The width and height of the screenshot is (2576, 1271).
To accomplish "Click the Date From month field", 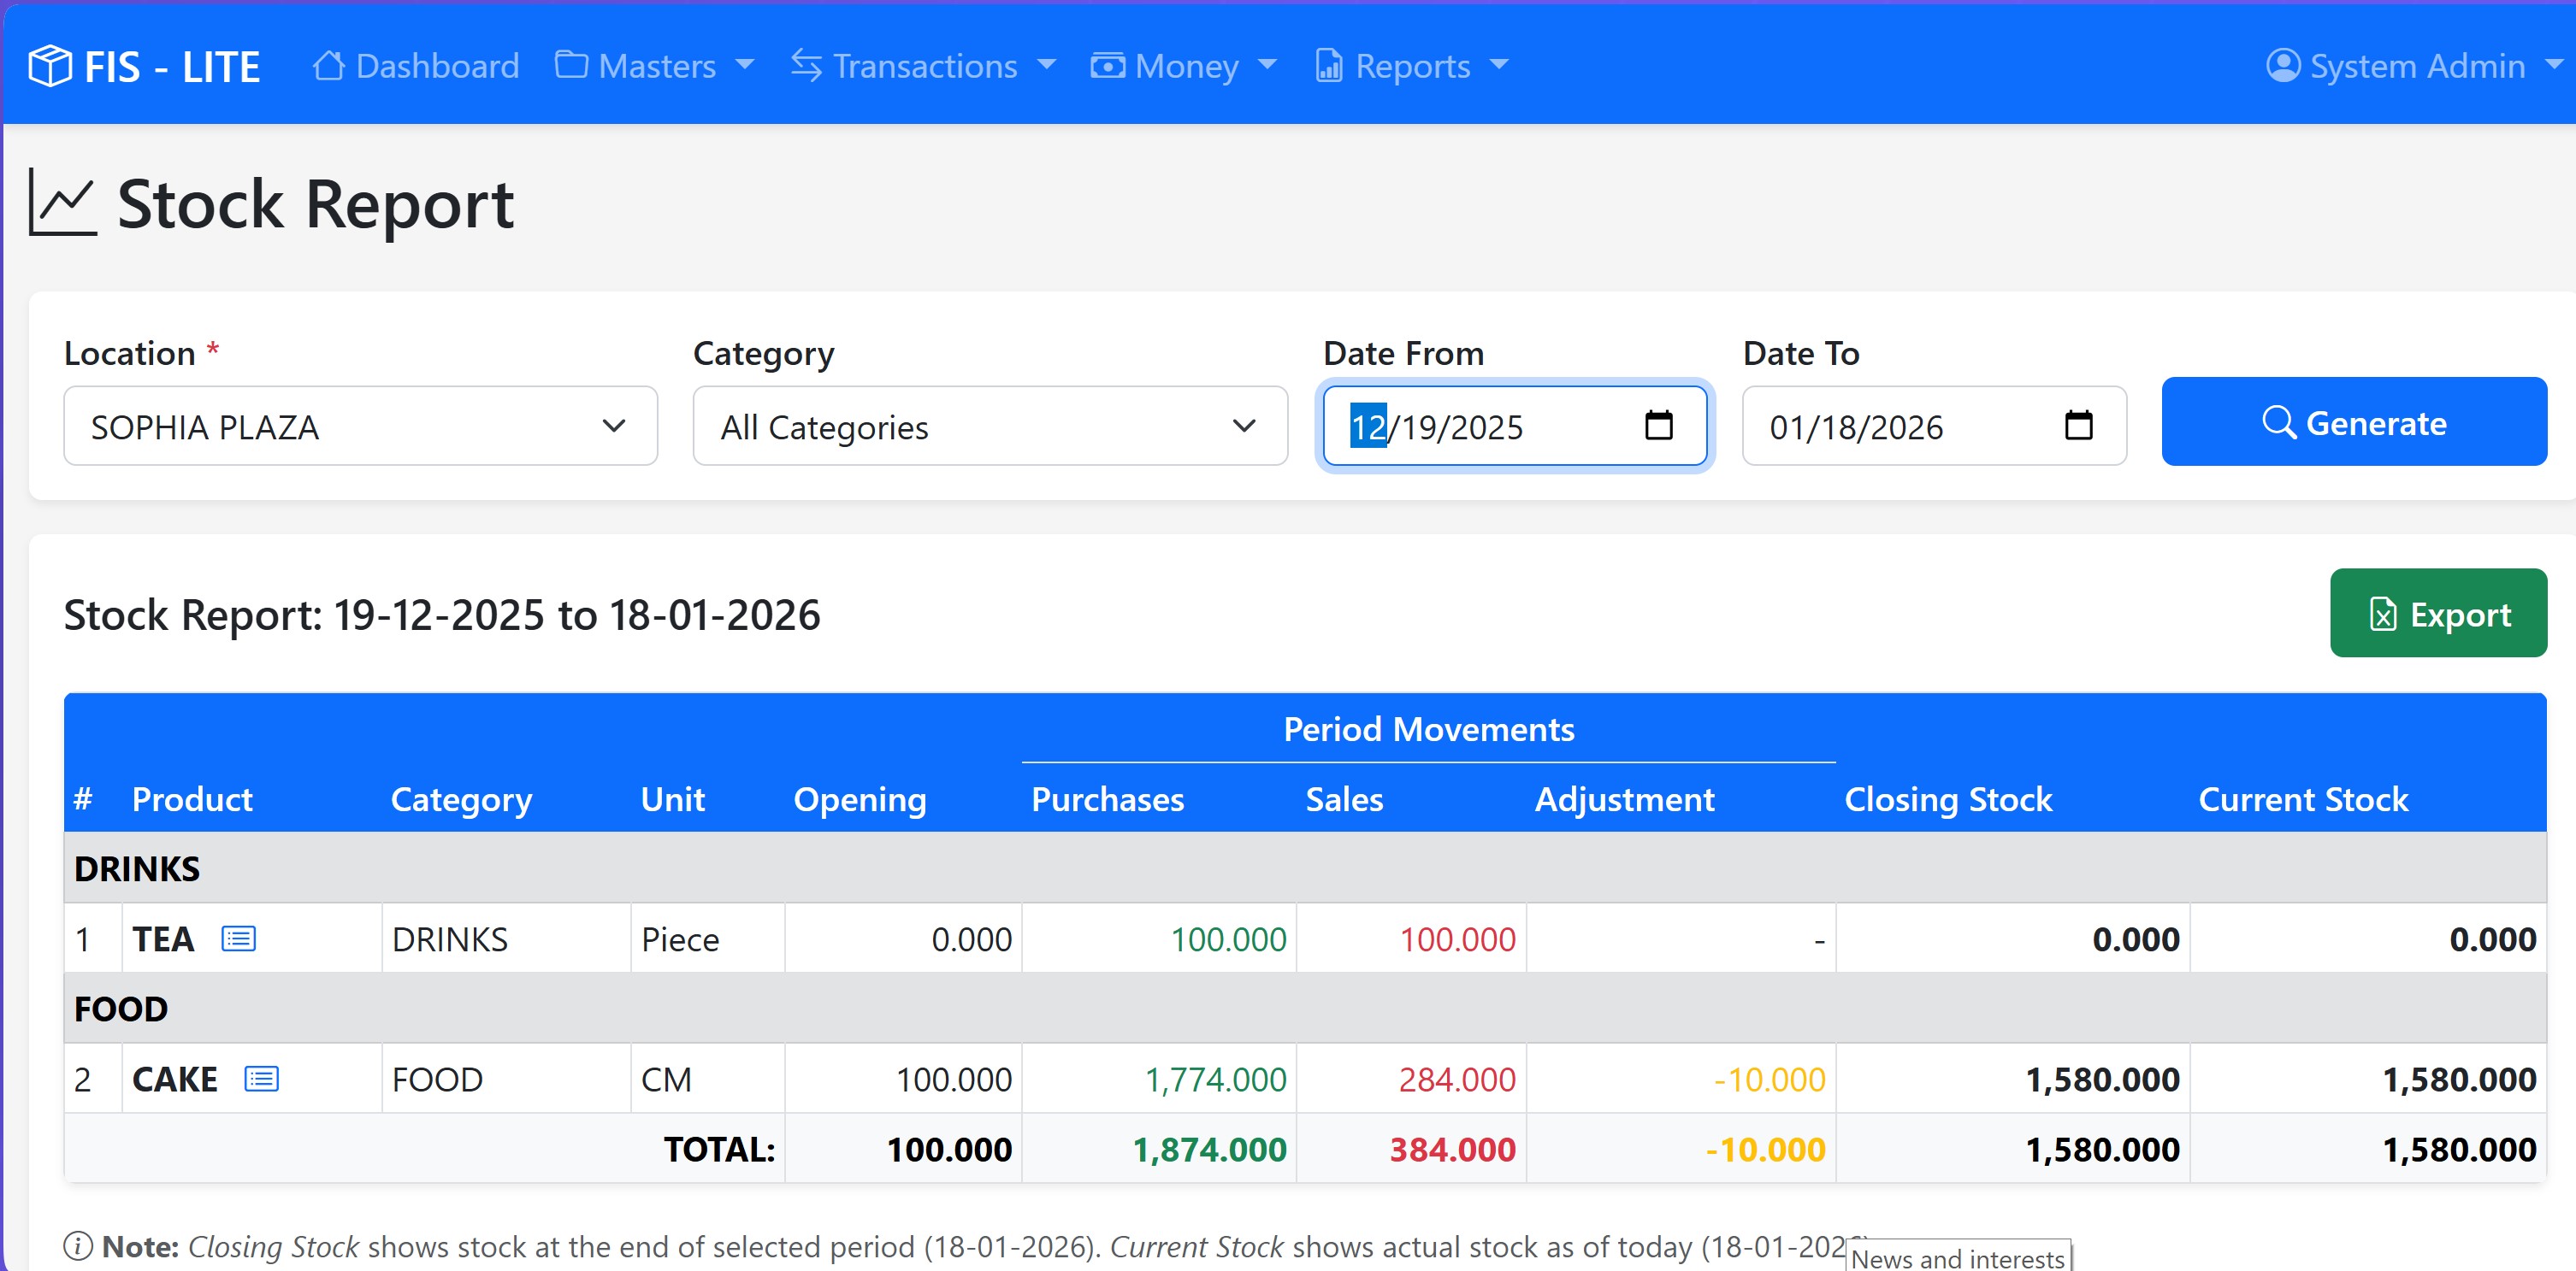I will 1367,427.
